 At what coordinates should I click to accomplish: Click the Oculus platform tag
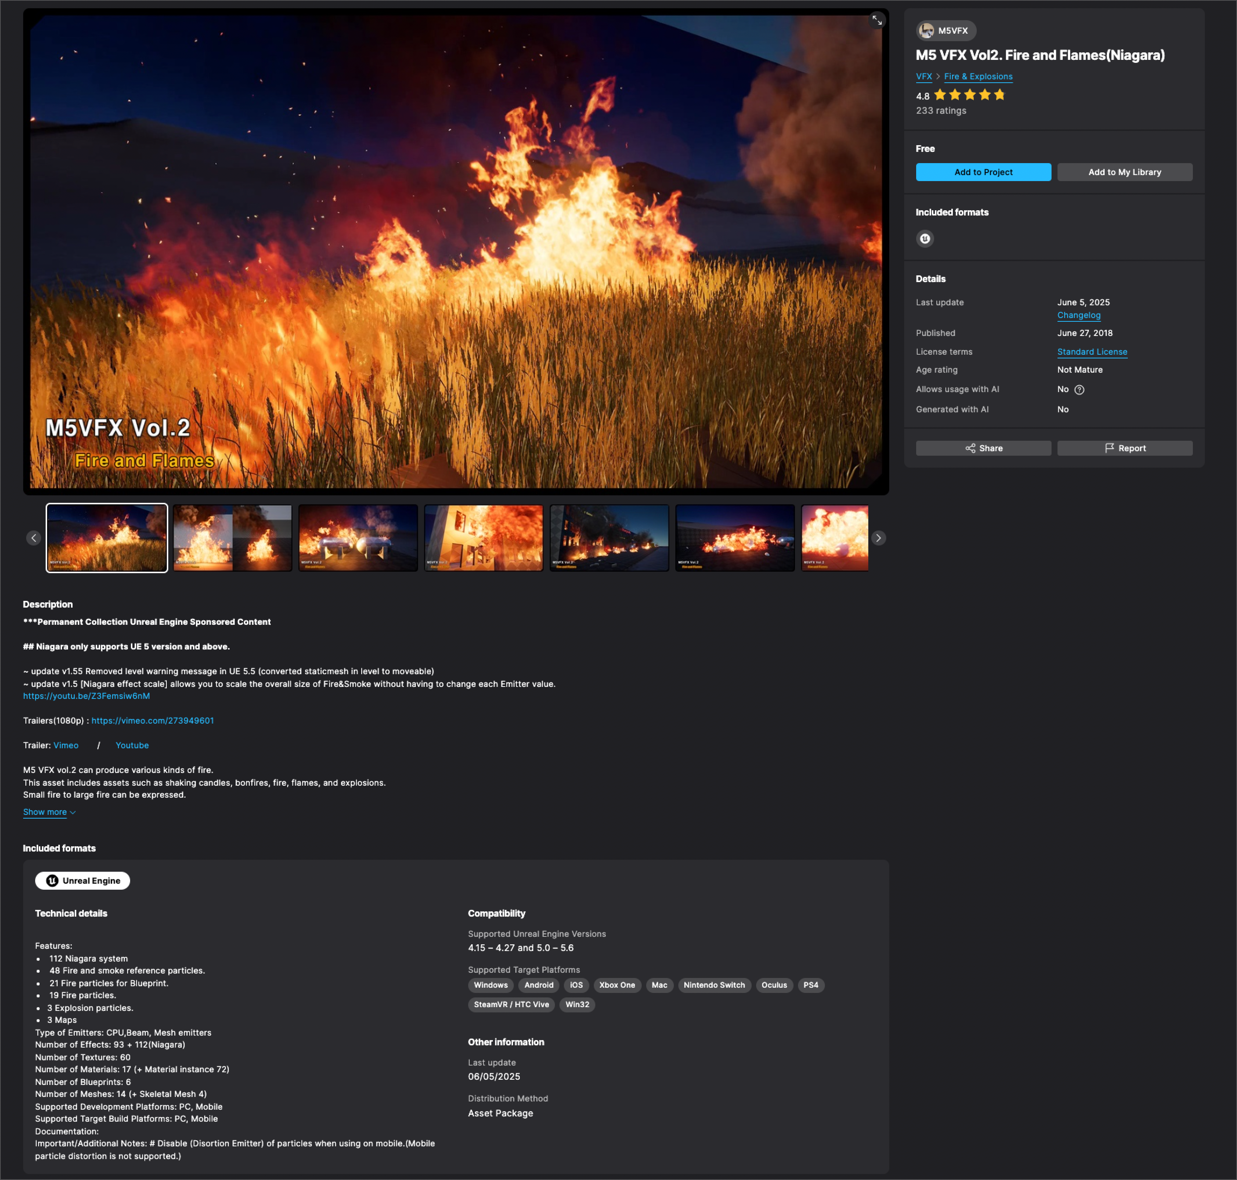(774, 985)
